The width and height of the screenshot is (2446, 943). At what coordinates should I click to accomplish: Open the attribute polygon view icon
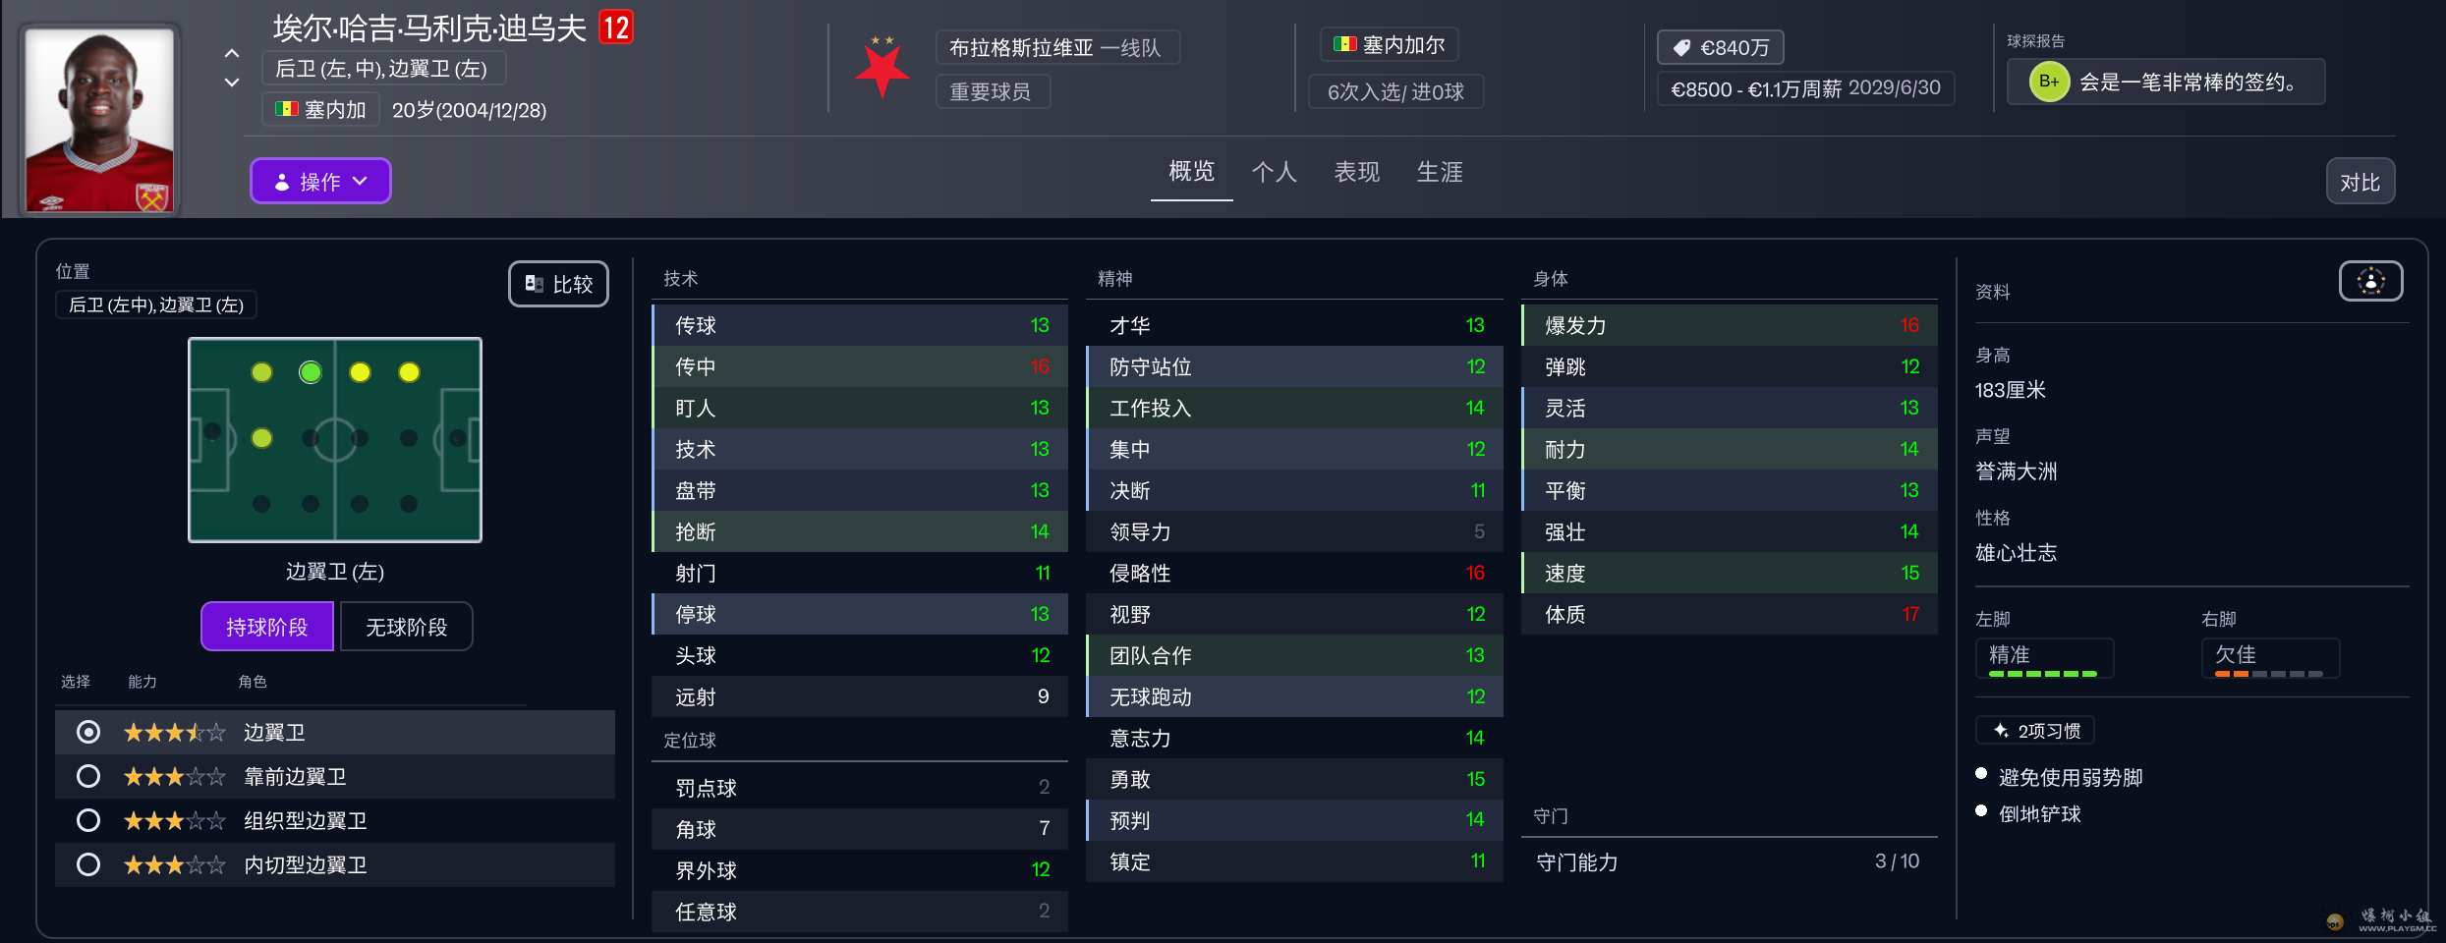[2370, 282]
